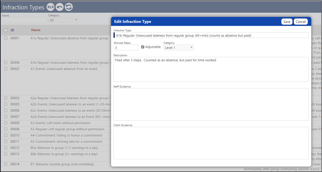The width and height of the screenshot is (322, 172).
Task: Click the Allowed Steps field
Action: (126, 47)
